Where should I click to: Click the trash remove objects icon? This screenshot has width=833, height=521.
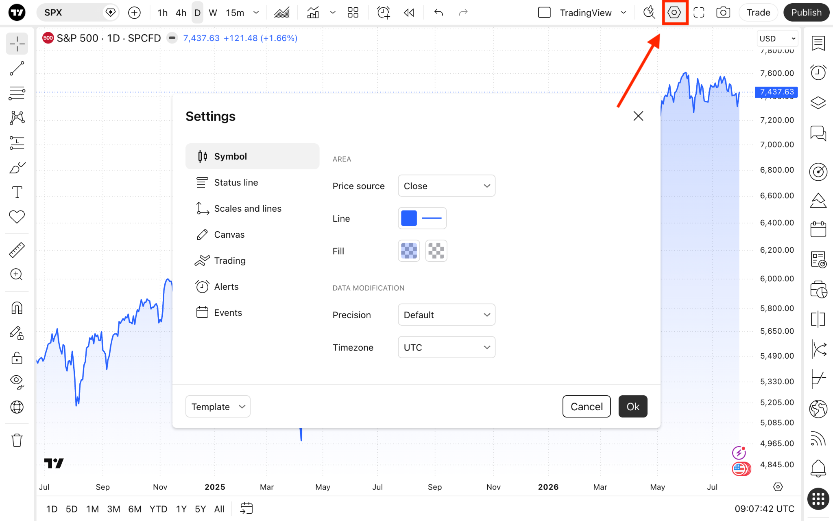(x=17, y=440)
